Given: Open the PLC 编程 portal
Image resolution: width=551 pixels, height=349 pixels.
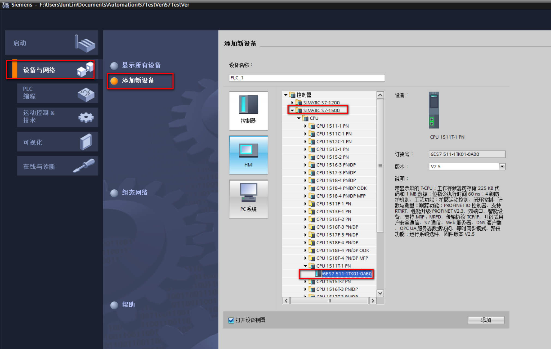Looking at the screenshot, I should coord(57,93).
